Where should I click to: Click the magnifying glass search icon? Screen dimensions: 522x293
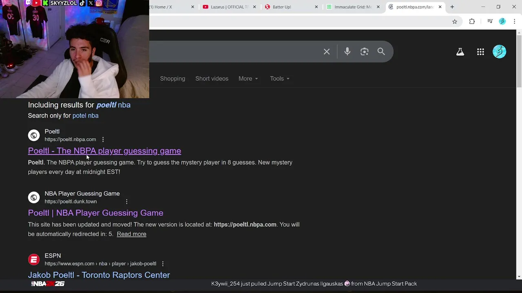coord(381,52)
